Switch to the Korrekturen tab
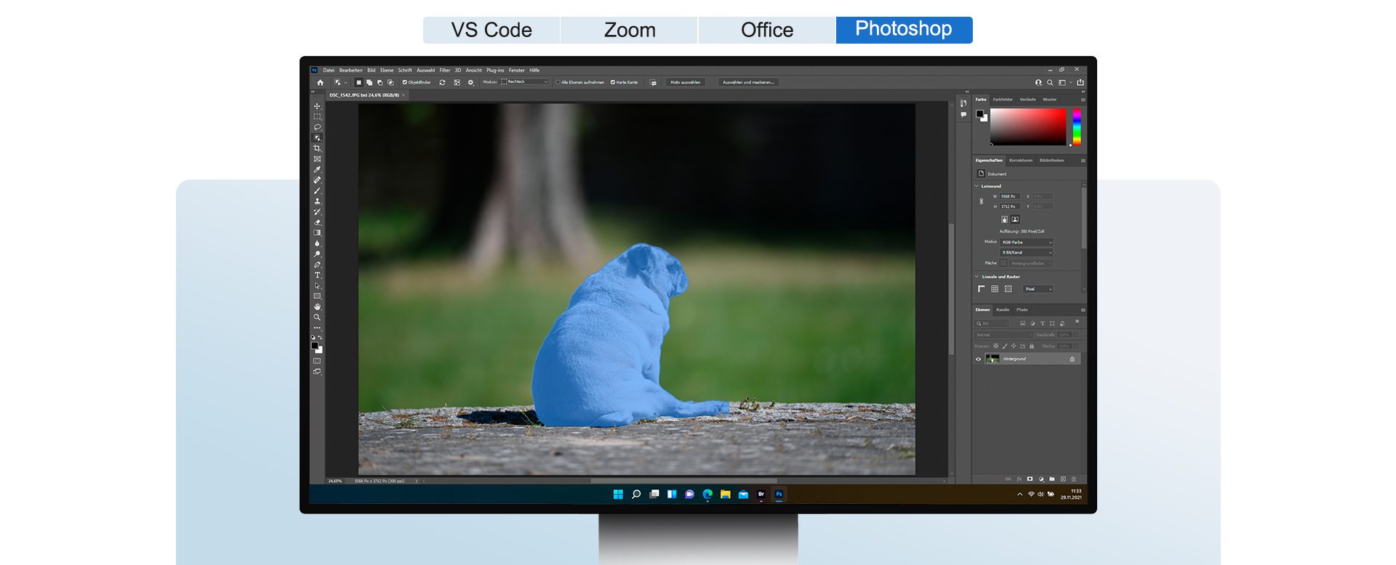 click(1021, 160)
